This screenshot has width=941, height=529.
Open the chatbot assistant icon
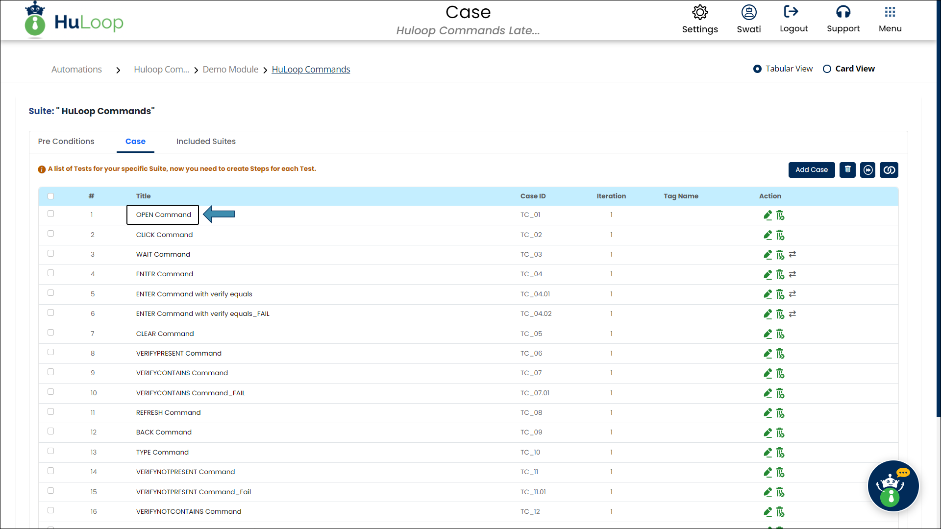click(x=893, y=486)
